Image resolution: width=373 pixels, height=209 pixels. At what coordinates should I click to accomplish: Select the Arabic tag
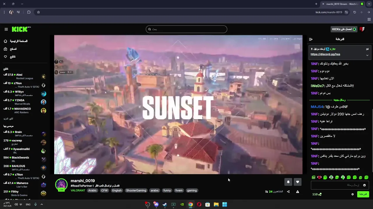[92, 191]
